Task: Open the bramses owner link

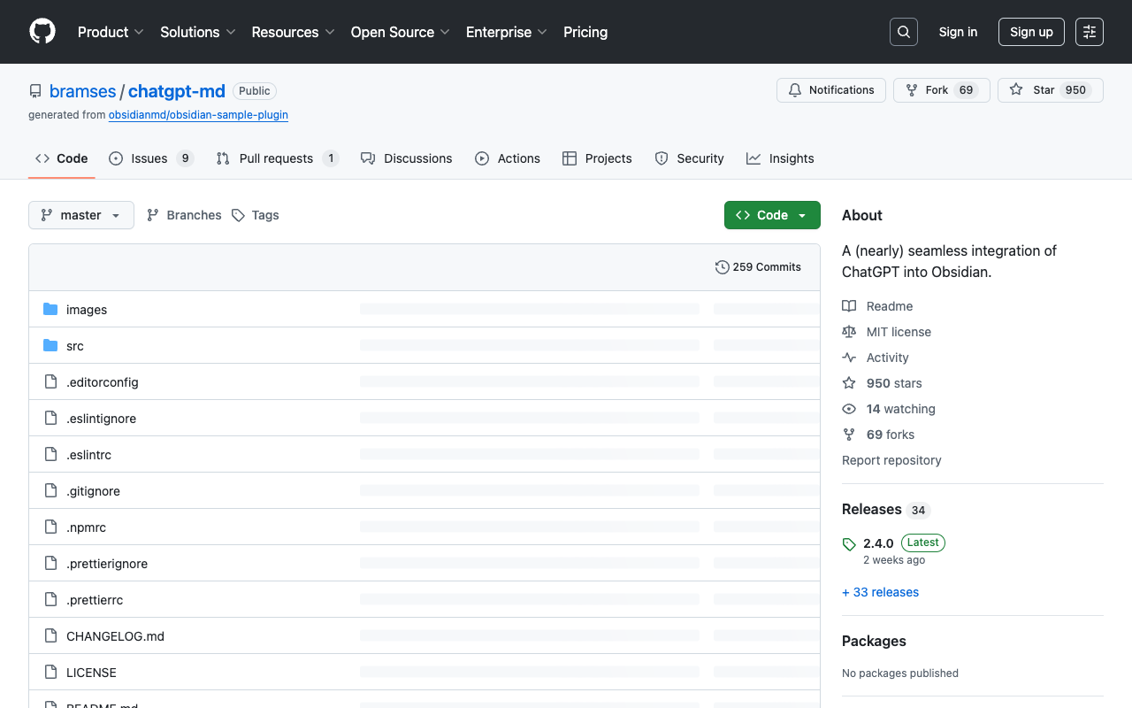Action: tap(82, 91)
